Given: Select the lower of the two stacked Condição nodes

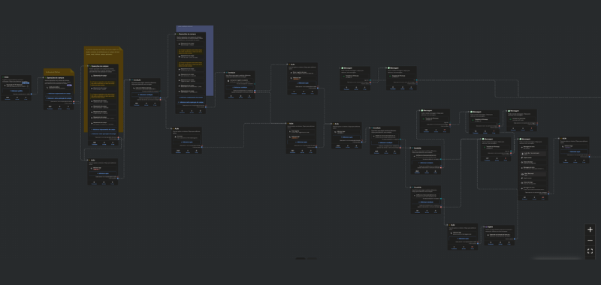Looking at the screenshot, I should (x=425, y=199).
